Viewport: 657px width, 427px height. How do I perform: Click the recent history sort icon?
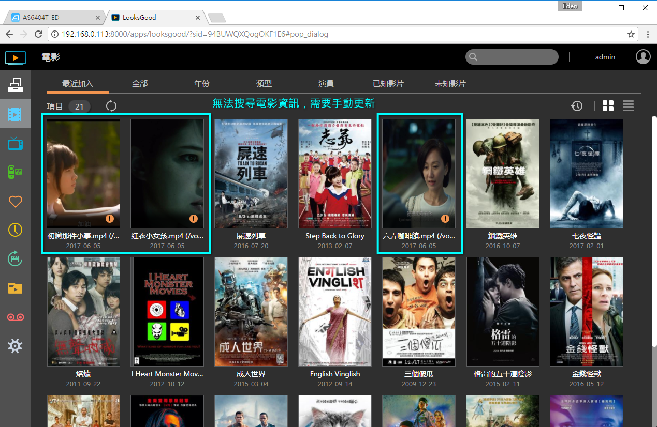577,106
